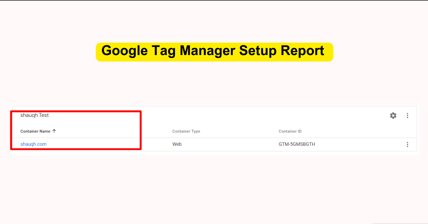
Task: Select the GTM-5GMSBGTH container ID
Action: point(297,144)
